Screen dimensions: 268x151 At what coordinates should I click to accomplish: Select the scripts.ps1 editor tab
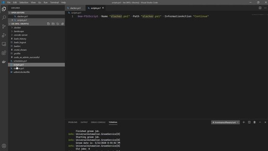95,8
